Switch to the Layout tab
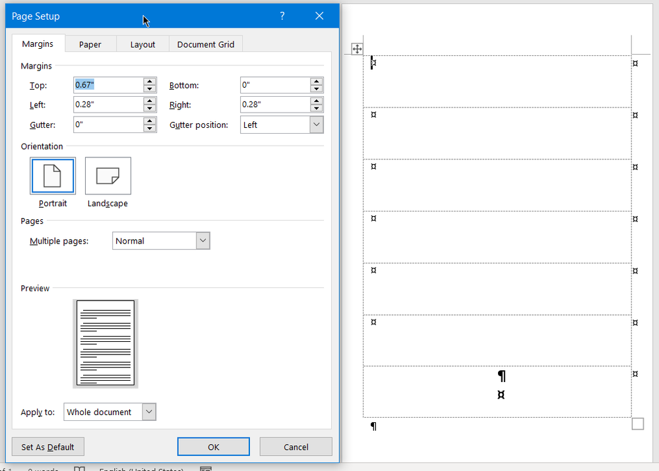This screenshot has height=471, width=659. click(x=142, y=45)
